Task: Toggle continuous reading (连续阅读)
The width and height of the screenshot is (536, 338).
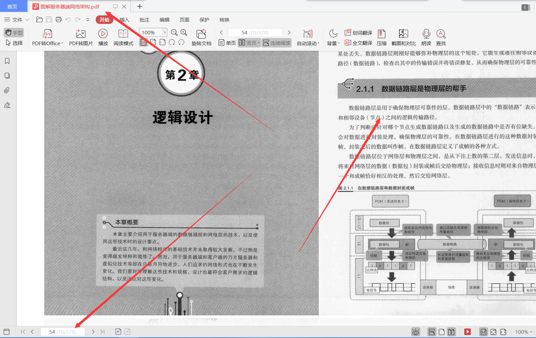Action: (x=277, y=43)
